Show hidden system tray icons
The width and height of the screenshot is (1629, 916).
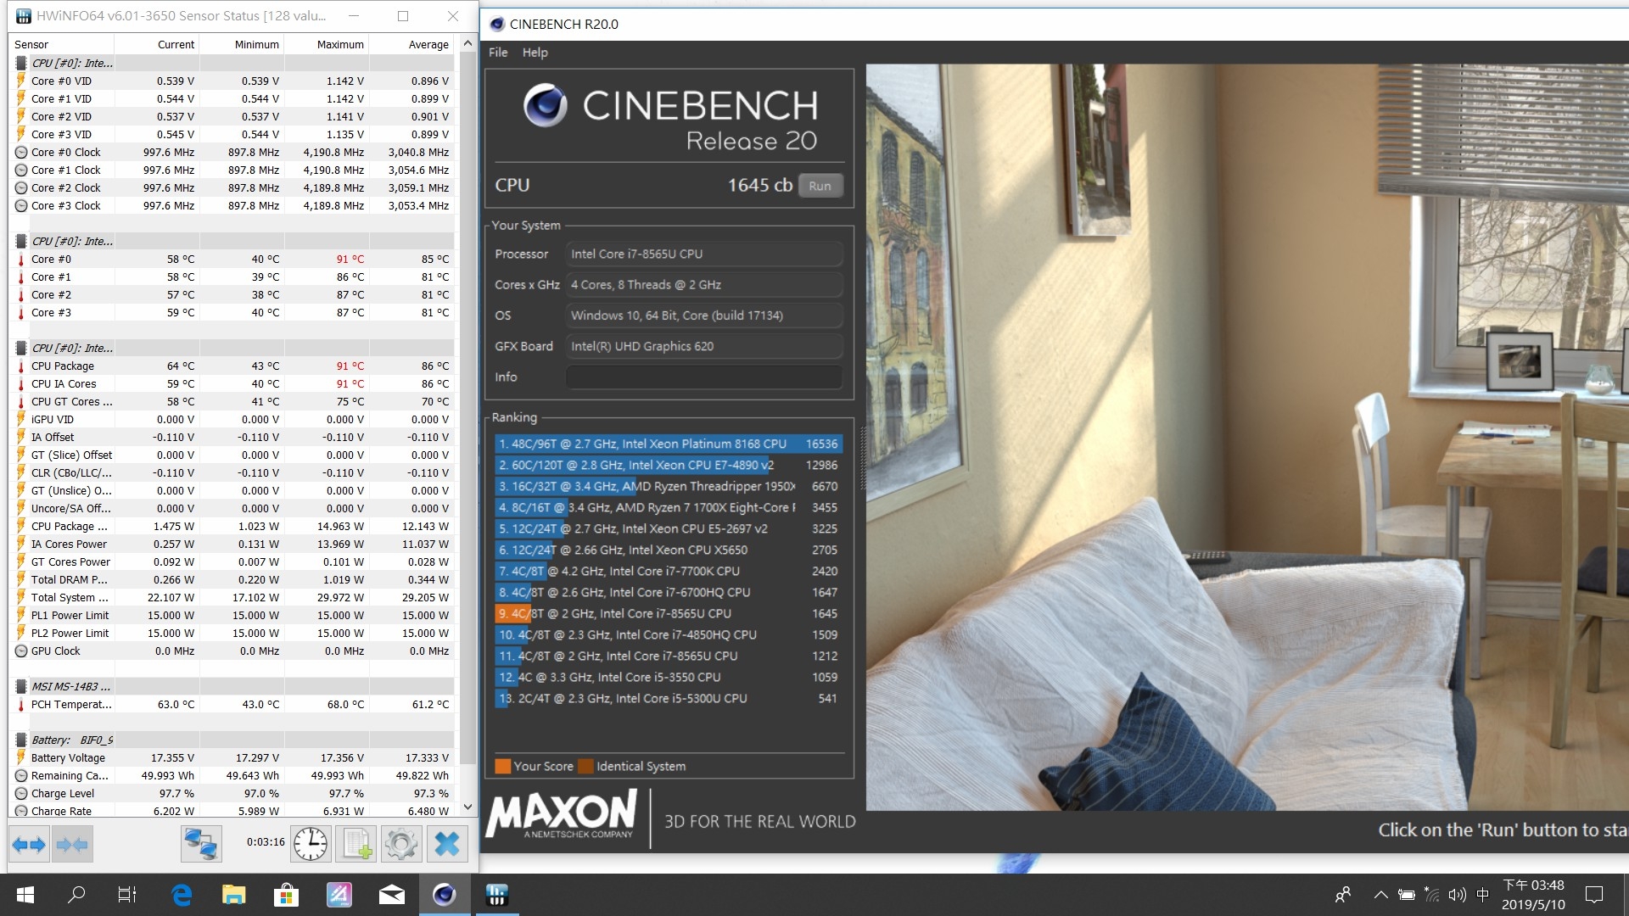[1380, 895]
